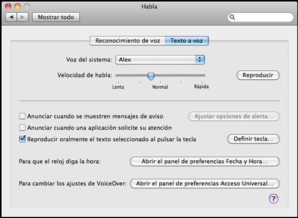Go back with the left arrow button
Screen dimensions: 298x218
(11, 17)
